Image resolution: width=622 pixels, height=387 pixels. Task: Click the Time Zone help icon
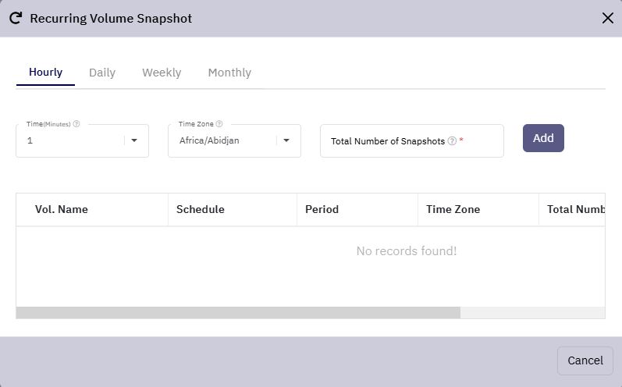(219, 124)
